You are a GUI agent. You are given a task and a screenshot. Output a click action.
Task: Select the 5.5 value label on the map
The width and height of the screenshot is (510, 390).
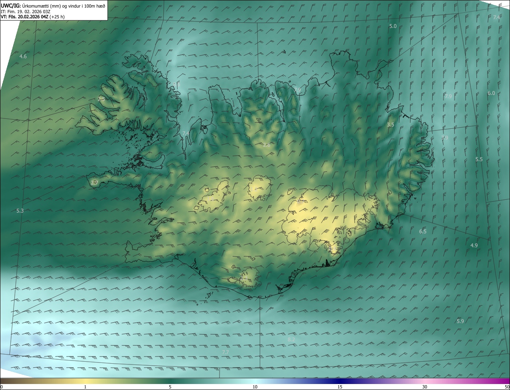[x=479, y=159]
